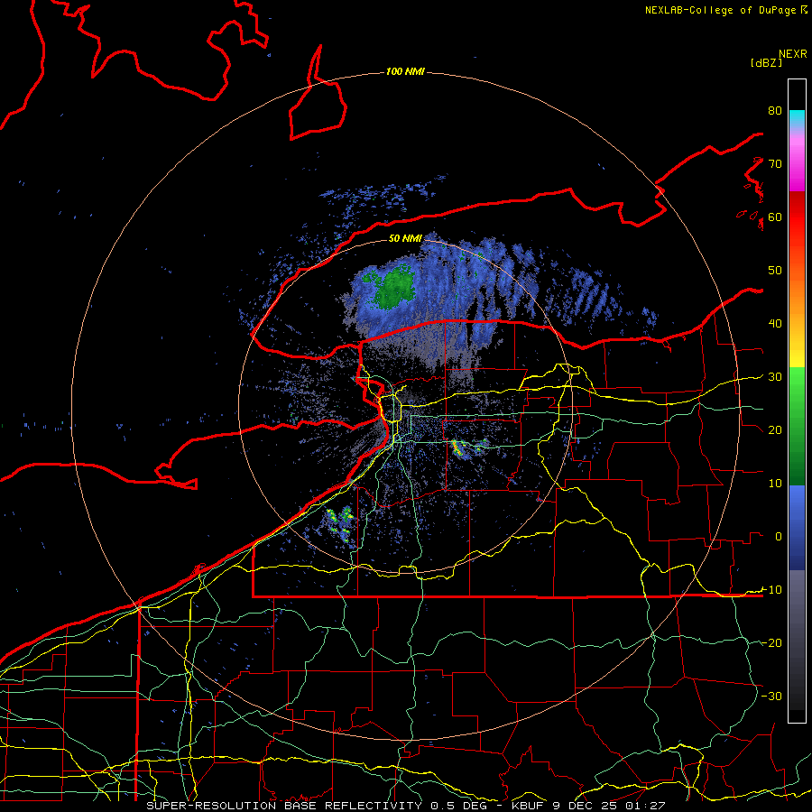The width and height of the screenshot is (812, 812).
Task: Click the -20 value on the dBZ scale
Action: click(771, 643)
